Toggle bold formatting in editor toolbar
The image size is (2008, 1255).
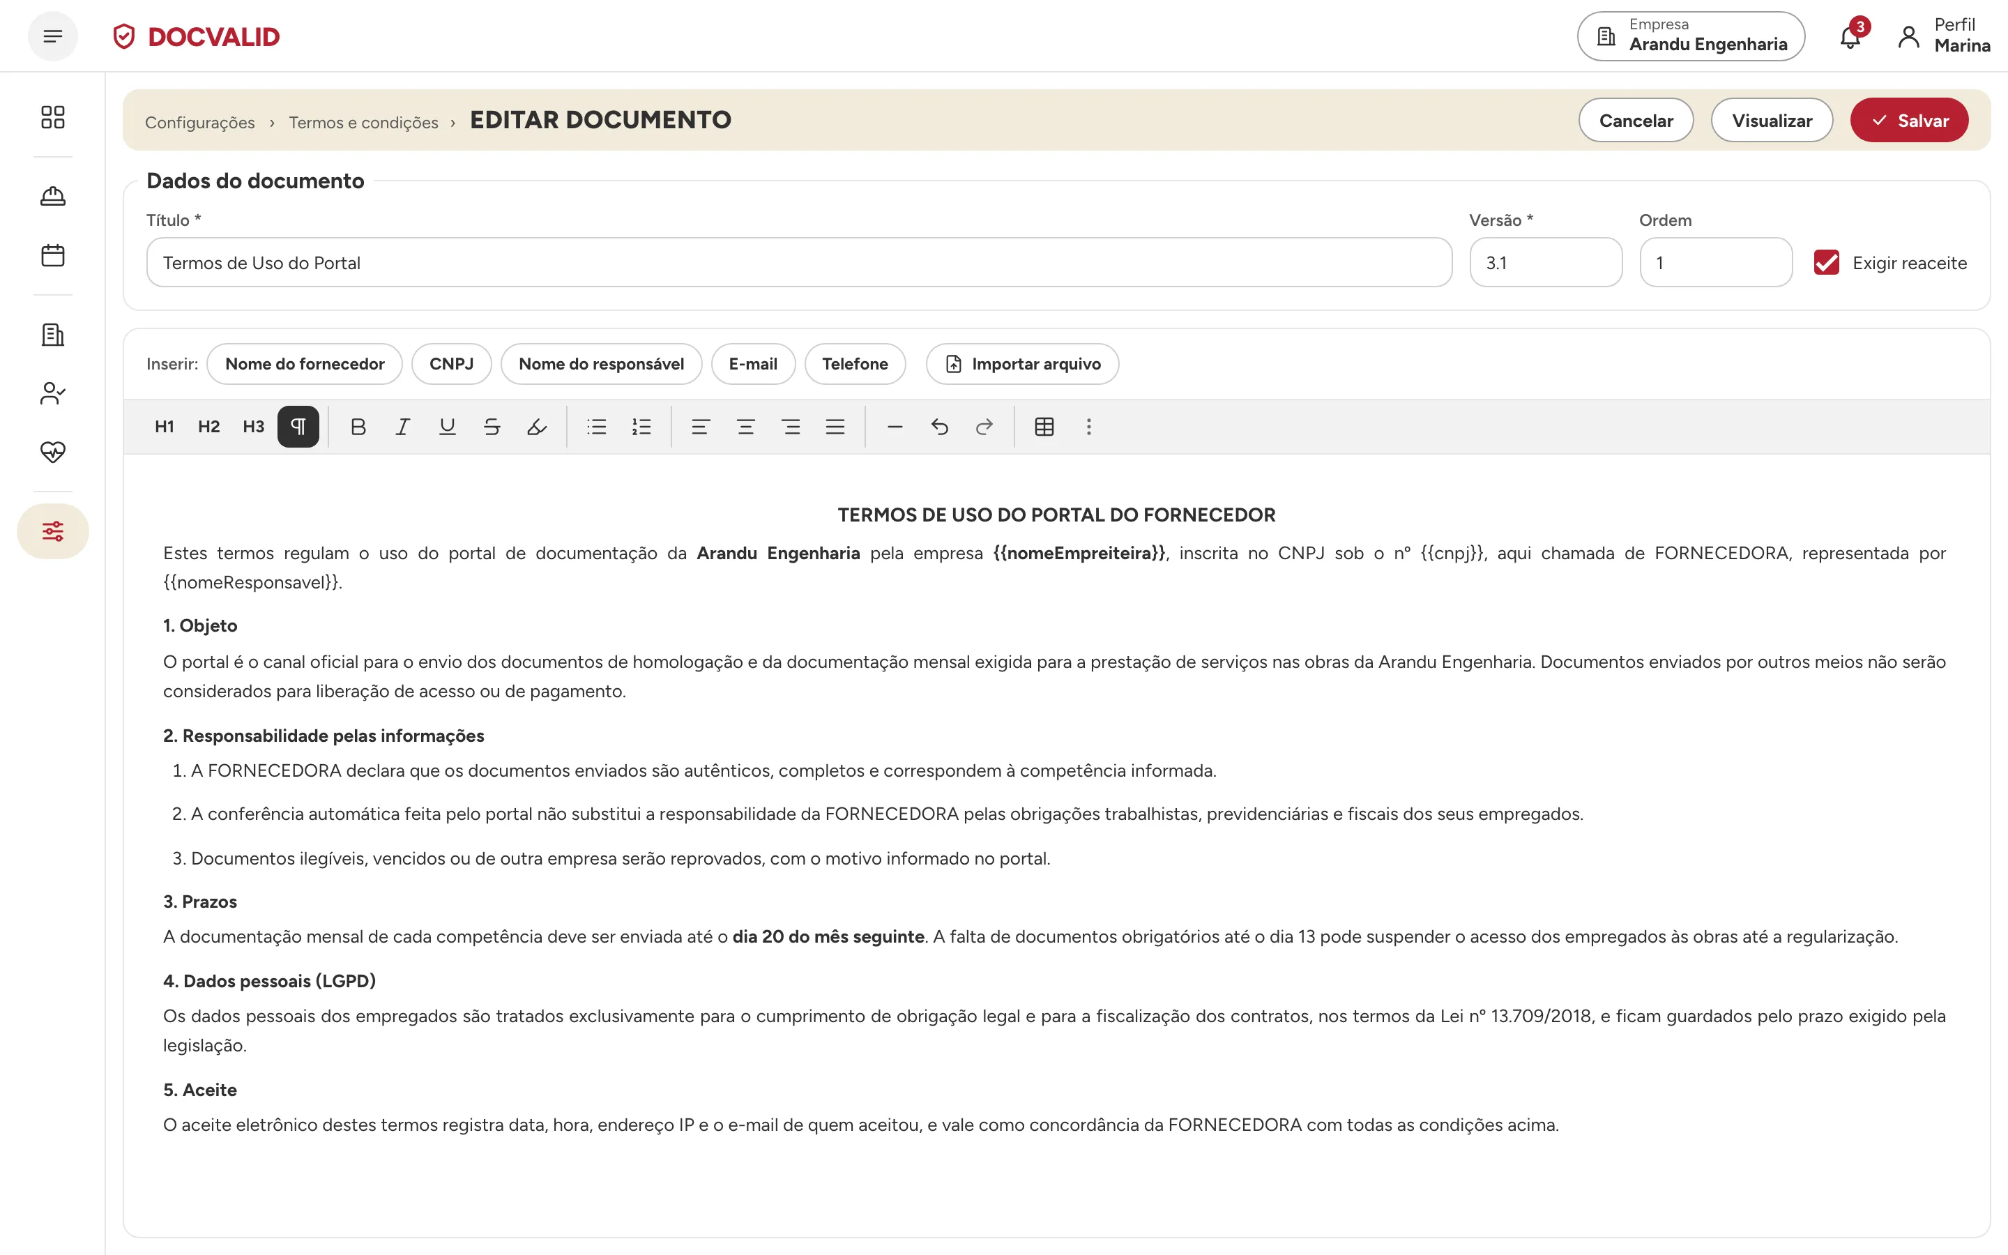click(x=358, y=427)
